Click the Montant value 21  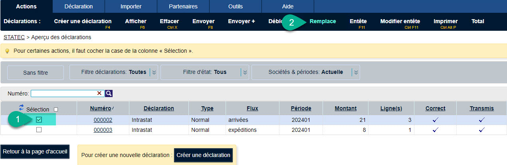coord(363,119)
